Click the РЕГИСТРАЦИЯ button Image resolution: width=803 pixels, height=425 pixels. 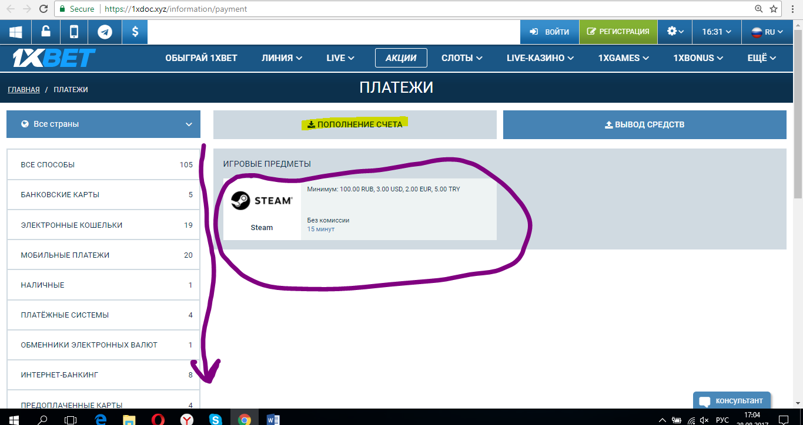618,32
